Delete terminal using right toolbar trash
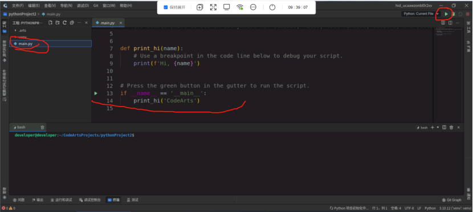This screenshot has width=473, height=212. (451, 128)
